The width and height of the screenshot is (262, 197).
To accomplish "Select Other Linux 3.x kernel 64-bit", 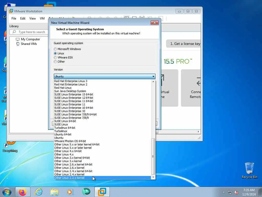I will tap(102, 158).
